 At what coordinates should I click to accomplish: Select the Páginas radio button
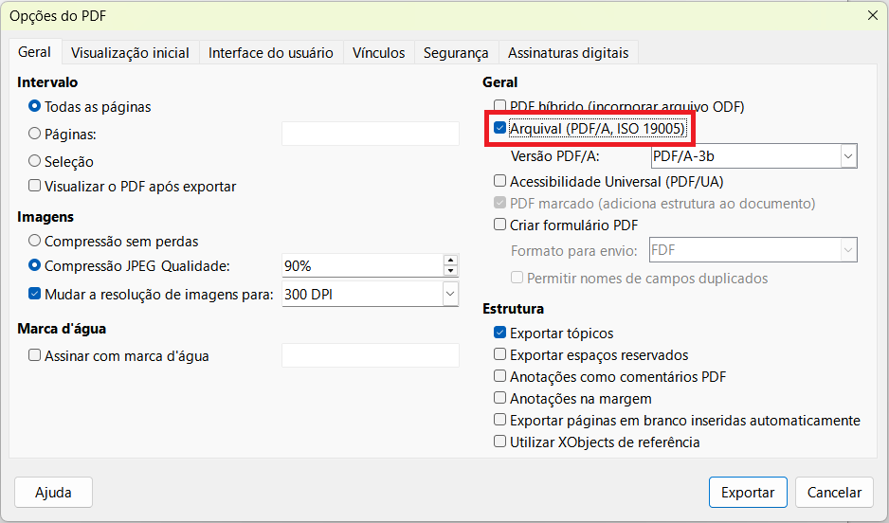point(35,135)
